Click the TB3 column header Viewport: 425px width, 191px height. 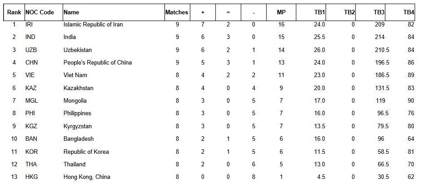(x=377, y=13)
